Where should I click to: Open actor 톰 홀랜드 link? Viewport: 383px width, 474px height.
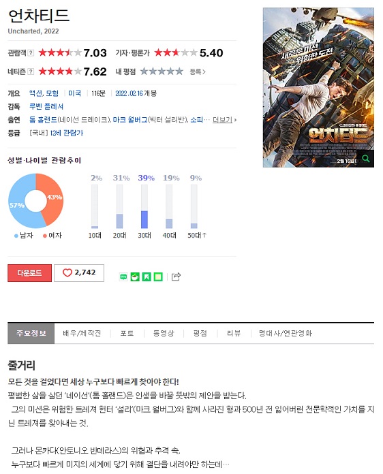click(43, 120)
